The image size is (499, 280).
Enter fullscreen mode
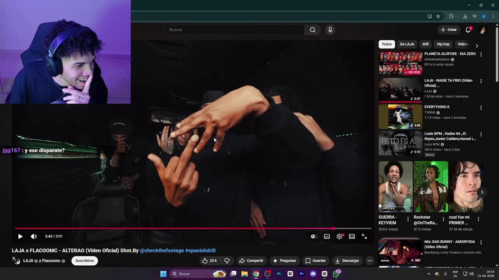pyautogui.click(x=364, y=236)
